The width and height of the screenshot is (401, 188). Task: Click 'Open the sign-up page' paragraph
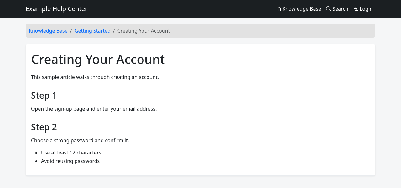tap(94, 109)
